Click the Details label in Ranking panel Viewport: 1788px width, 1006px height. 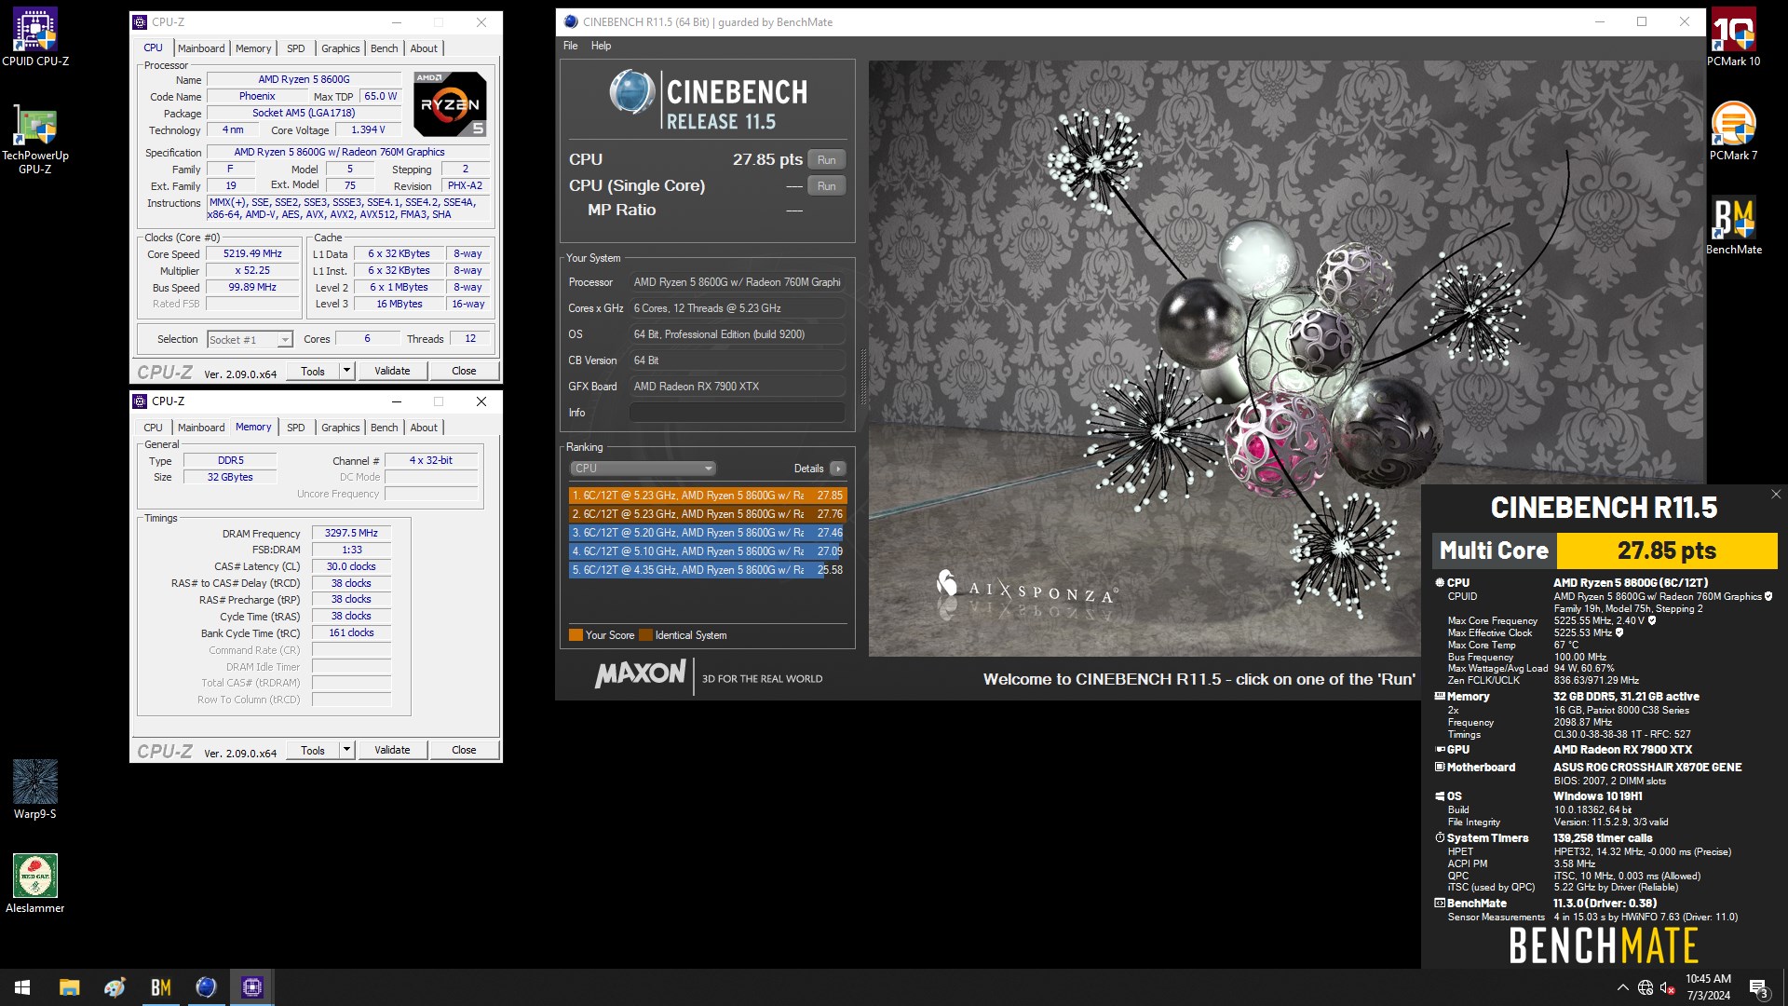pos(808,469)
